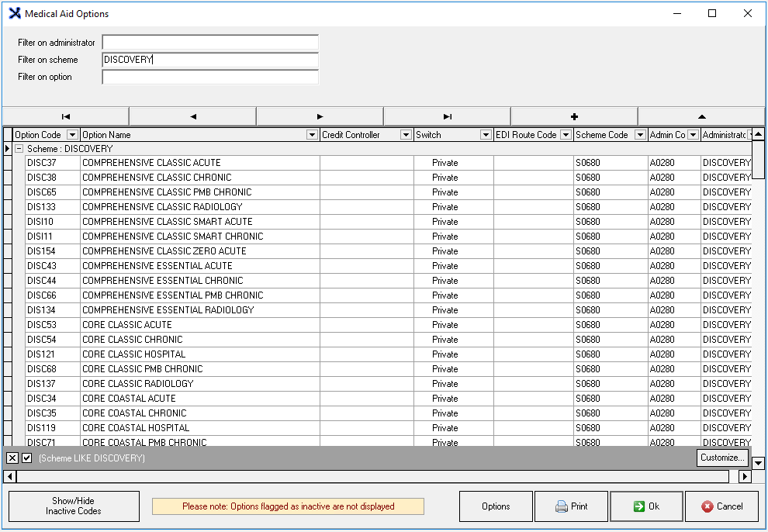Screen dimensions: 768x532
Task: Click the Customize... filter button
Action: tap(722, 458)
